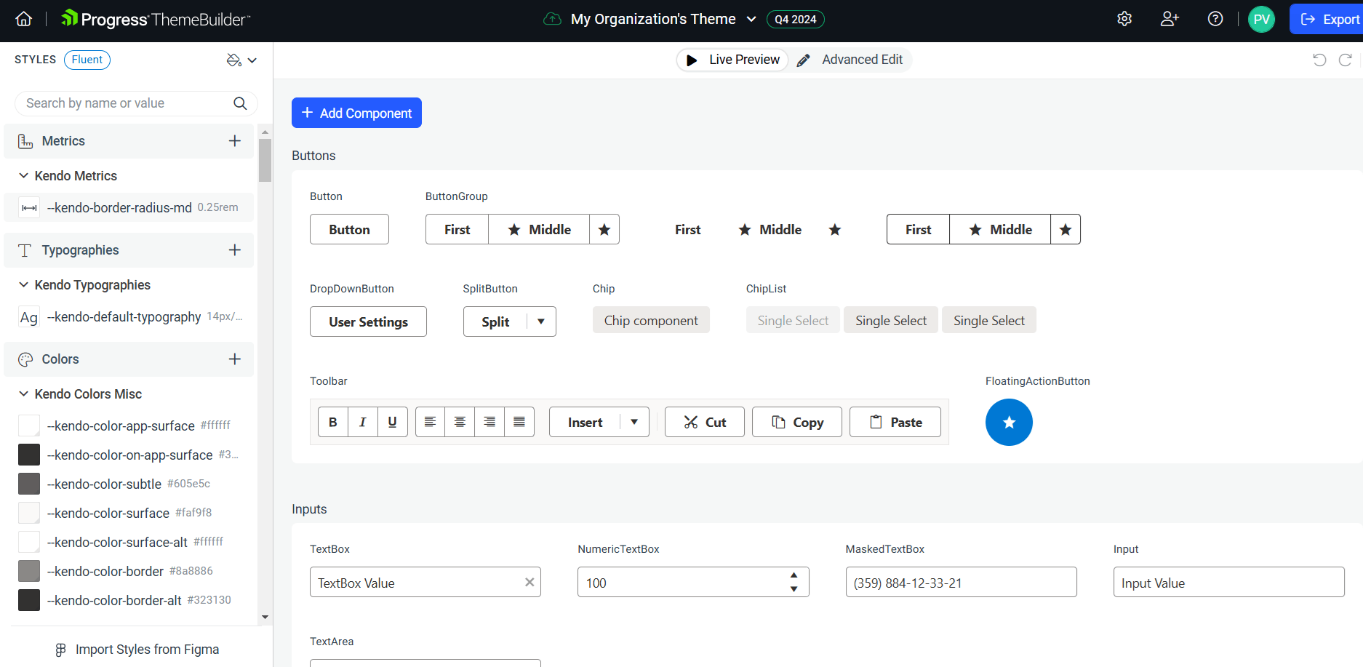
Task: Select the --kendo-border-radius-md variable row
Action: pyautogui.click(x=129, y=207)
